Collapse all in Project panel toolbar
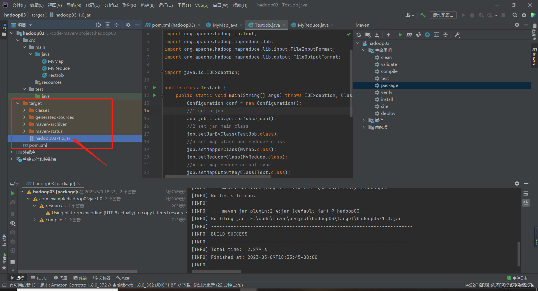 click(x=117, y=25)
